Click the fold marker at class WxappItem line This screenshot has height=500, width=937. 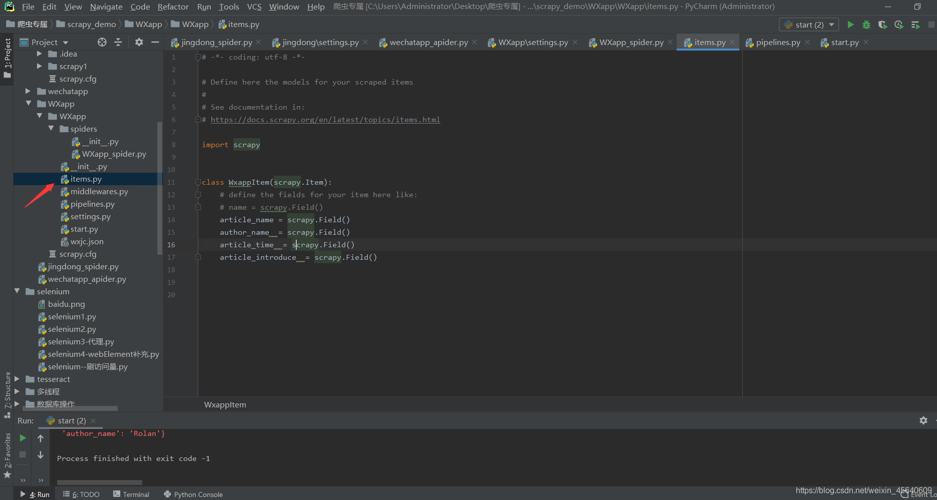198,182
